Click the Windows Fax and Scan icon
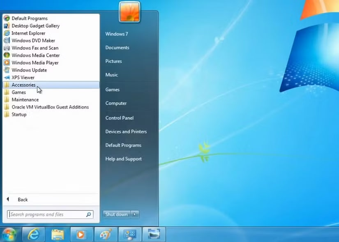Screen dimensions: 339x242 click(x=7, y=48)
